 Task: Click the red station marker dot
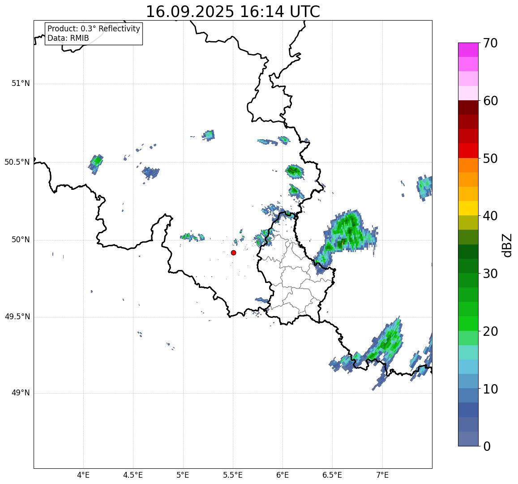(234, 253)
